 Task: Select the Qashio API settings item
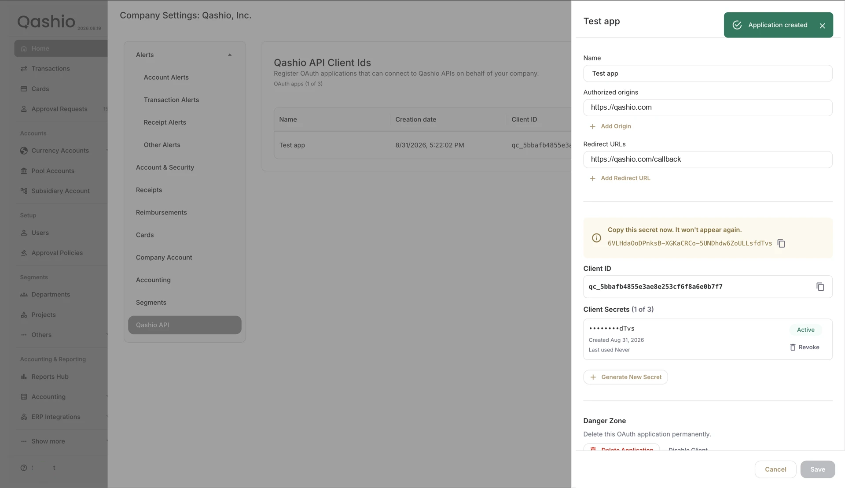[184, 325]
